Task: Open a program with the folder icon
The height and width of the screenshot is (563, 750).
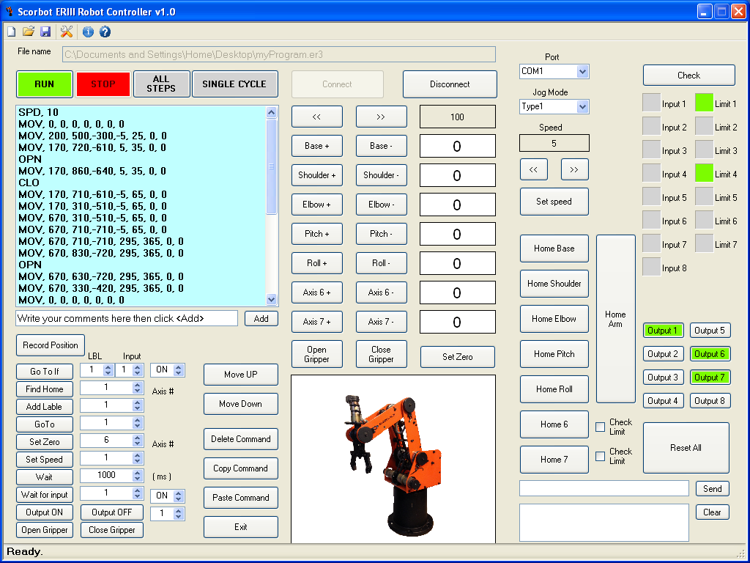Action: 29,32
